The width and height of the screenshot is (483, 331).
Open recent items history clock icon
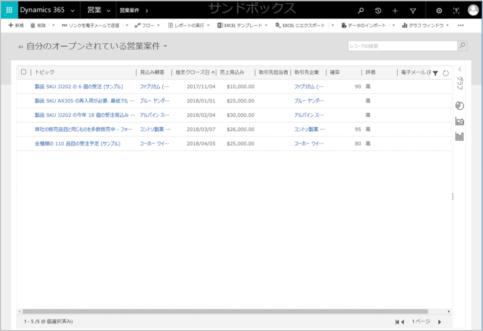(x=378, y=11)
